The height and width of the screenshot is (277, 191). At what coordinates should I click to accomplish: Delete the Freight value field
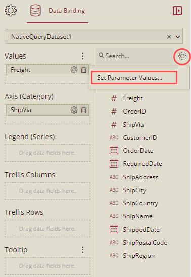(84, 70)
